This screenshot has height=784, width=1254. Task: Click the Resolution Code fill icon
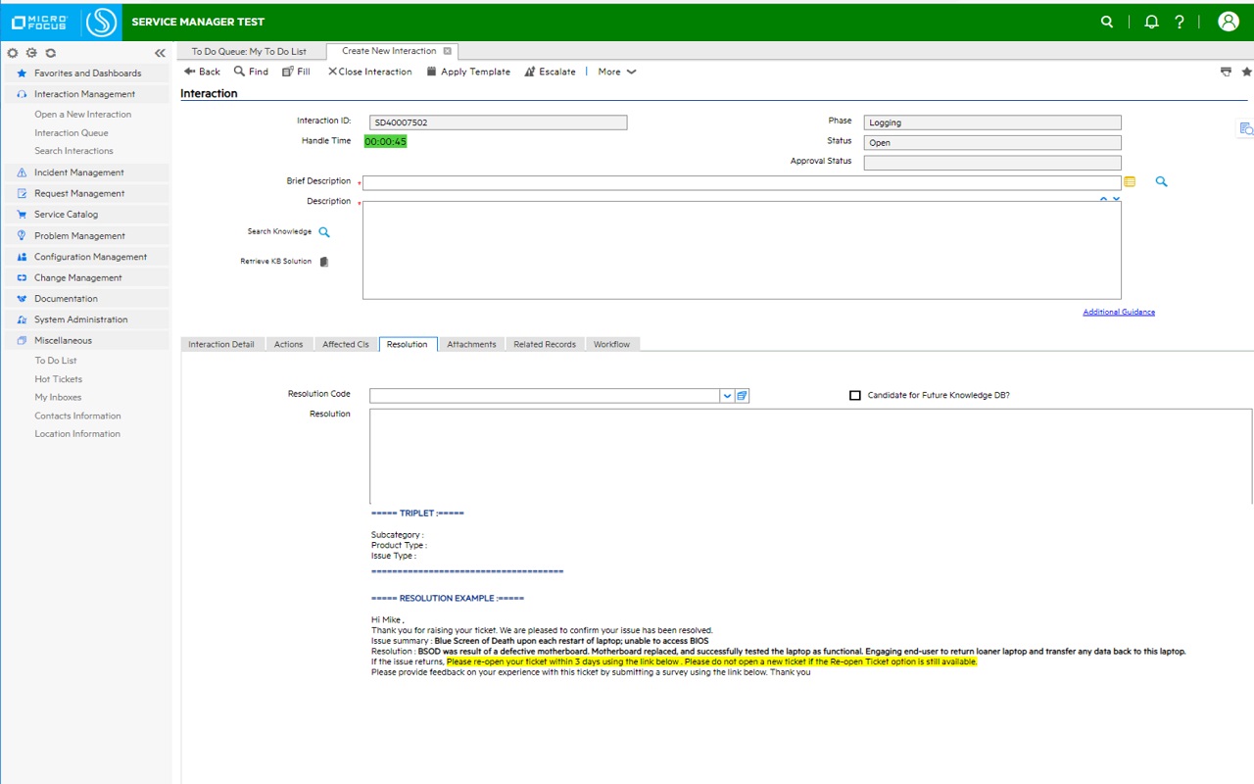[743, 396]
